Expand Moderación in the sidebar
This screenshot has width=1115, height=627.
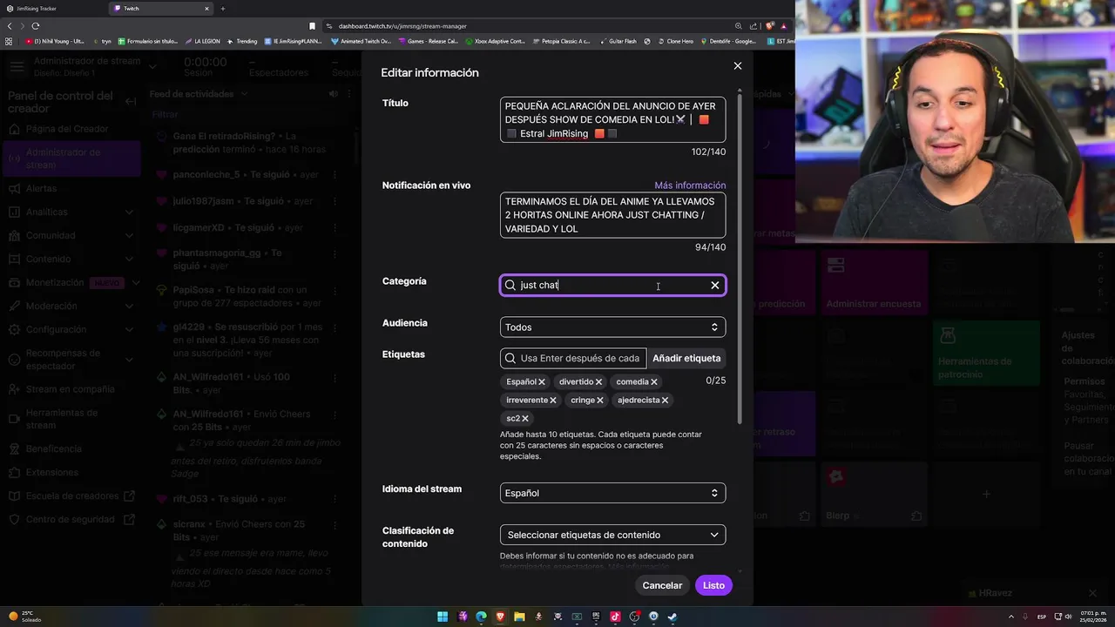[x=130, y=307]
